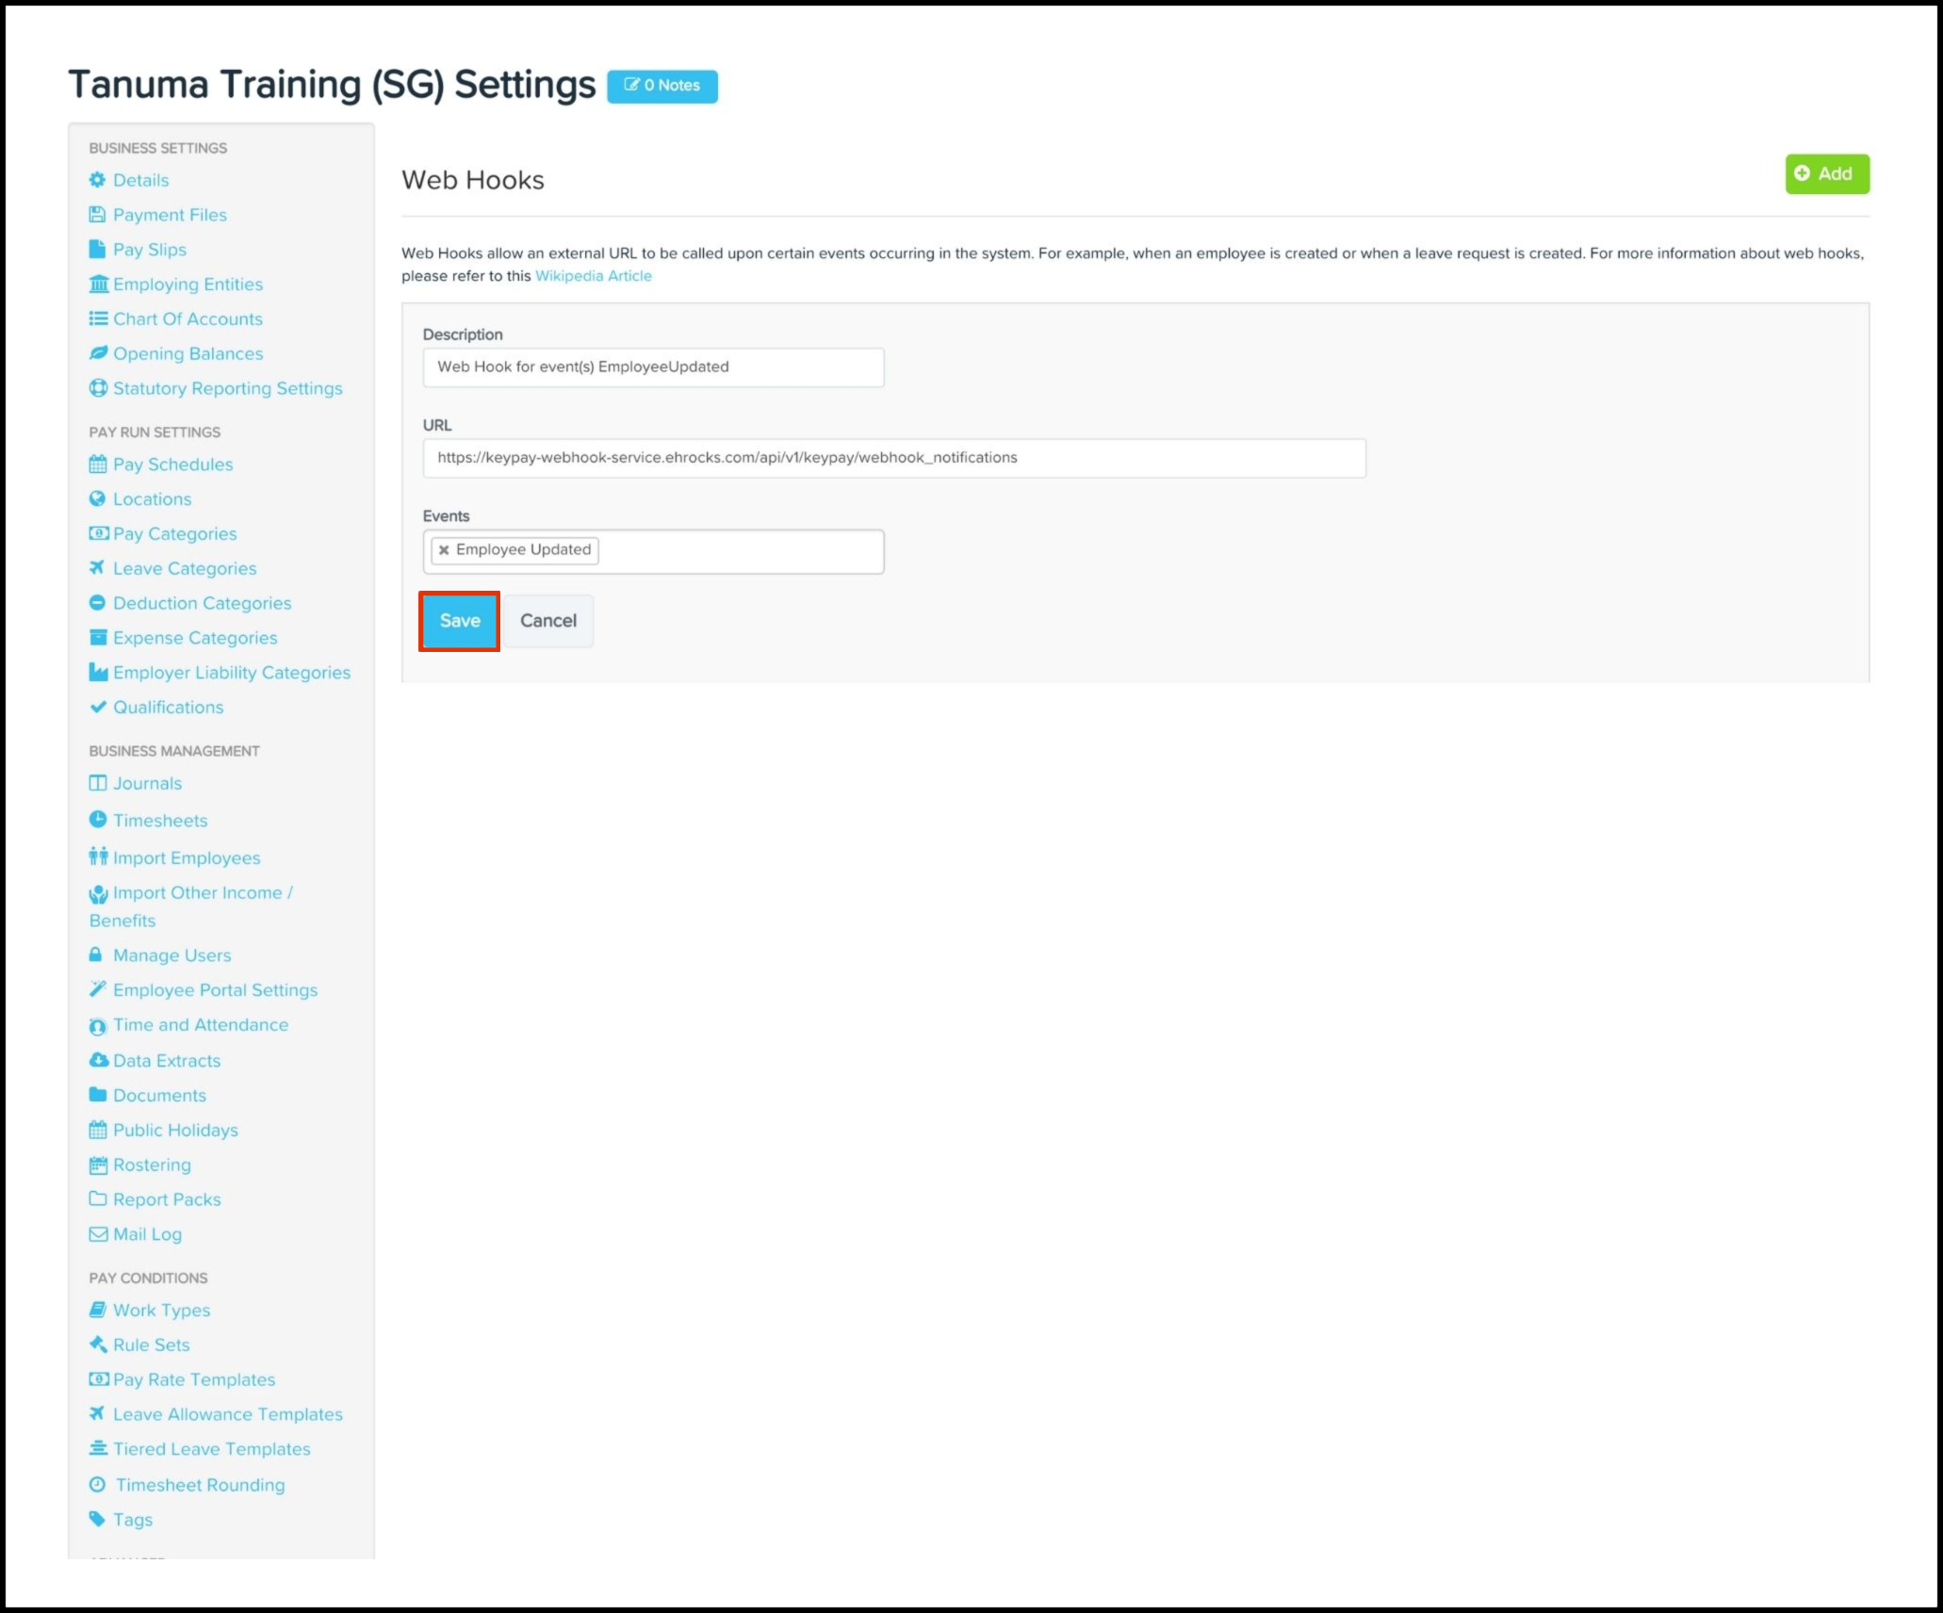Click the Save button
Image resolution: width=1943 pixels, height=1613 pixels.
tap(459, 621)
